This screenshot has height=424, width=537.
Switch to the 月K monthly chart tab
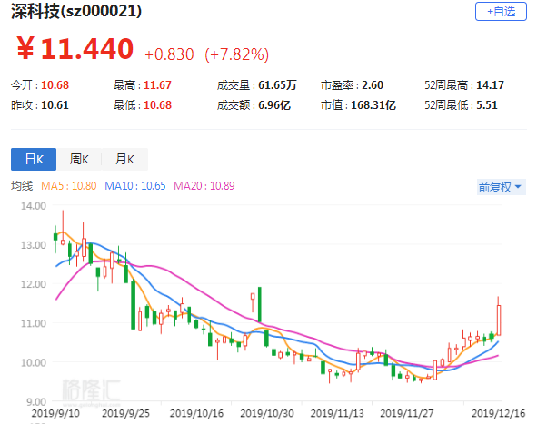point(124,159)
